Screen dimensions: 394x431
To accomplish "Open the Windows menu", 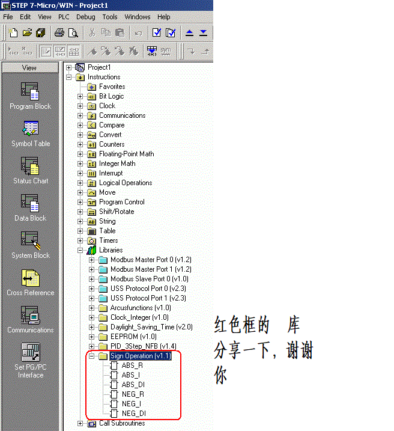I will point(138,17).
